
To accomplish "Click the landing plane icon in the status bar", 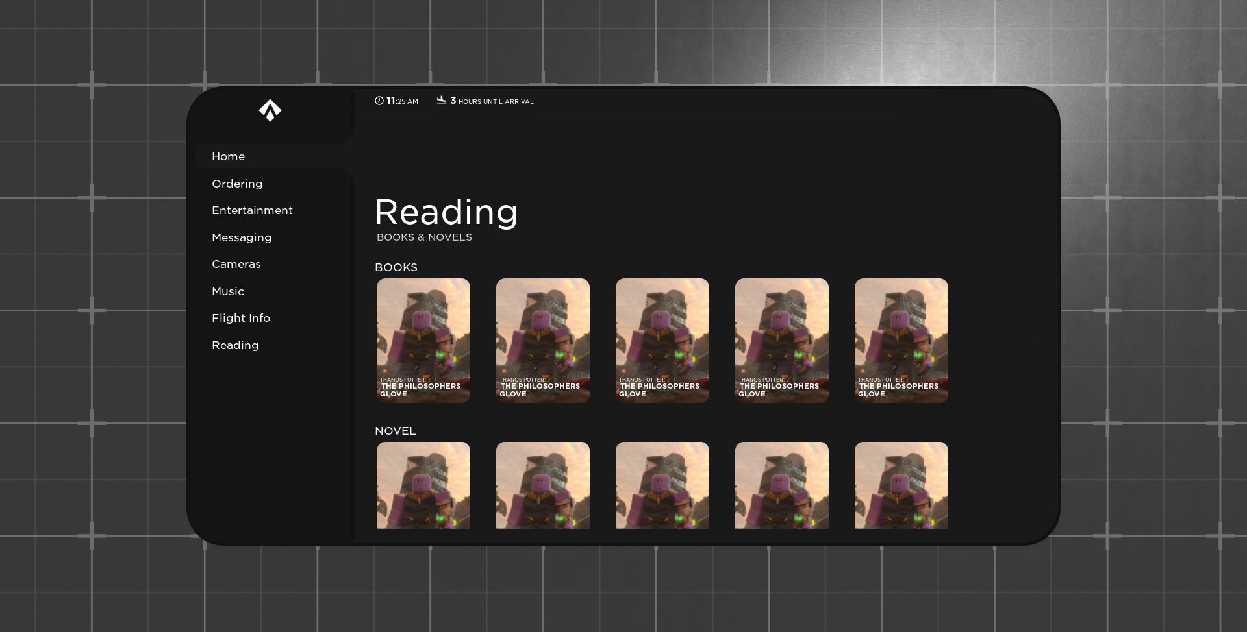I will tap(442, 100).
